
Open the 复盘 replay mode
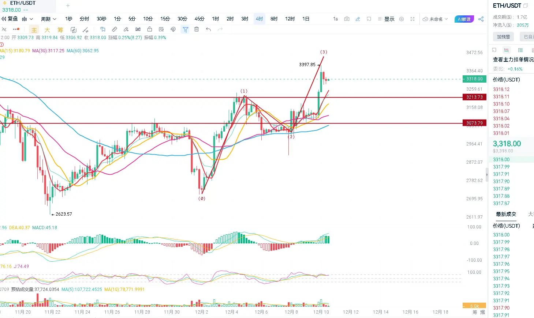(10, 19)
